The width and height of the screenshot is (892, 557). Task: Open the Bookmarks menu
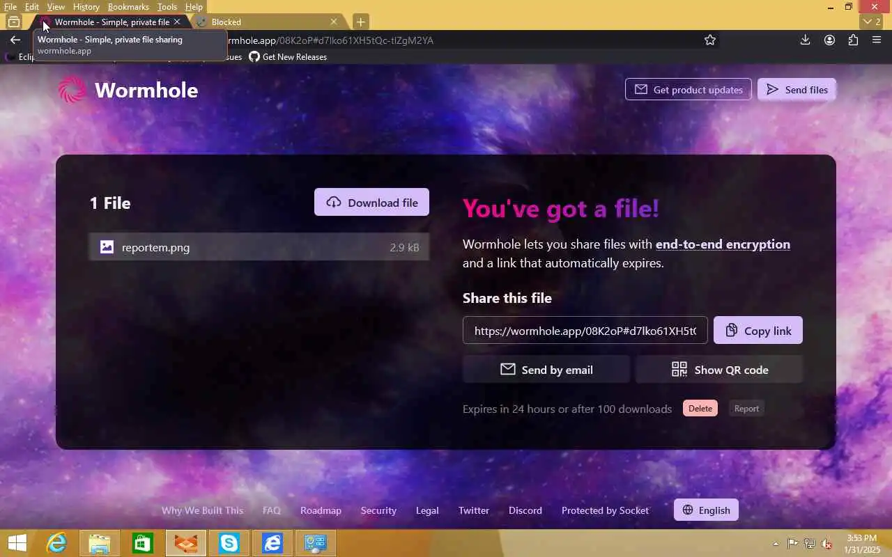(128, 7)
